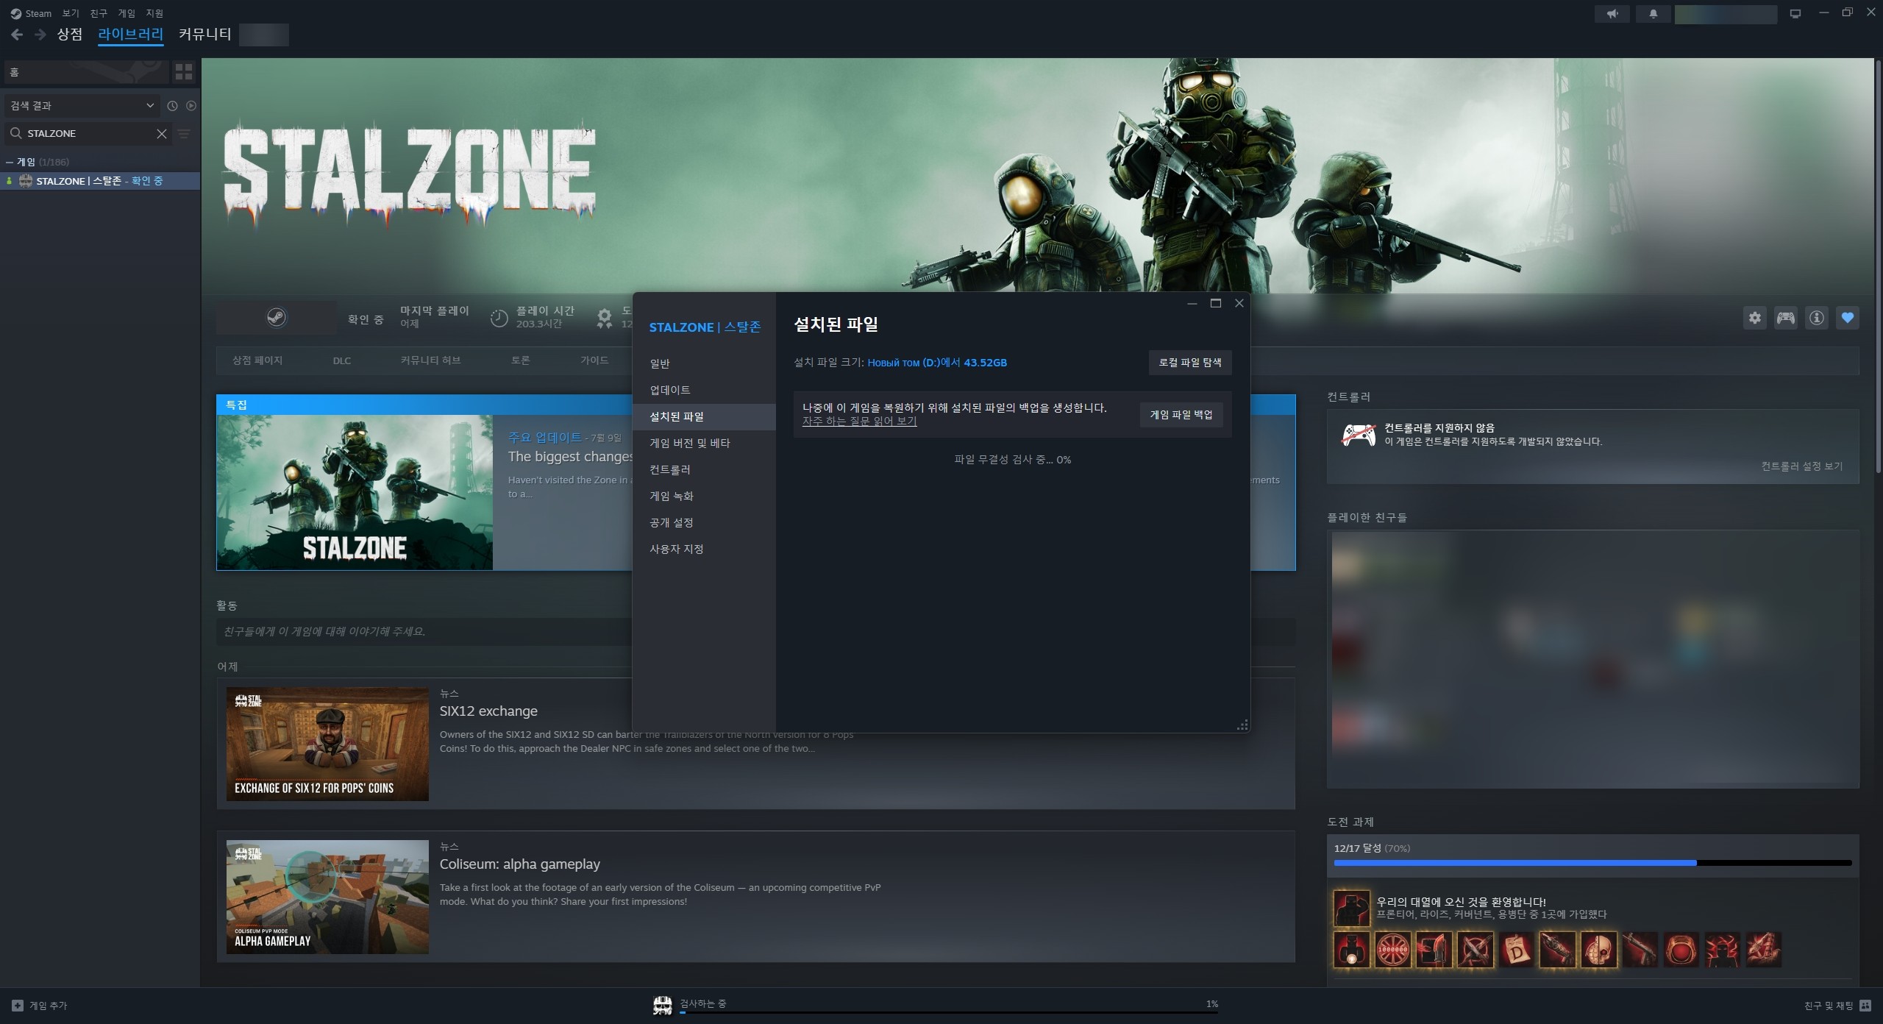Focus the STALZONE library search field
This screenshot has width=1883, height=1024.
pos(88,133)
